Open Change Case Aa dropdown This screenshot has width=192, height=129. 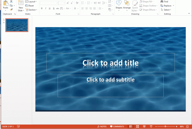point(68,9)
